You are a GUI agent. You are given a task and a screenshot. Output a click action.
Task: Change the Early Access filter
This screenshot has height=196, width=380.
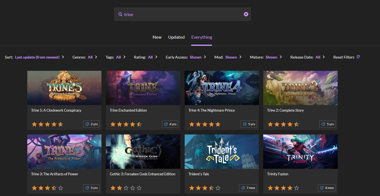(x=186, y=57)
